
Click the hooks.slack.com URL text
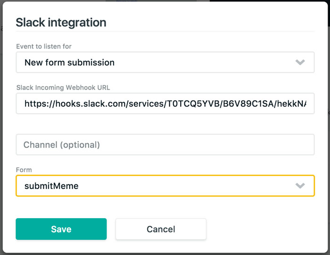pos(165,104)
